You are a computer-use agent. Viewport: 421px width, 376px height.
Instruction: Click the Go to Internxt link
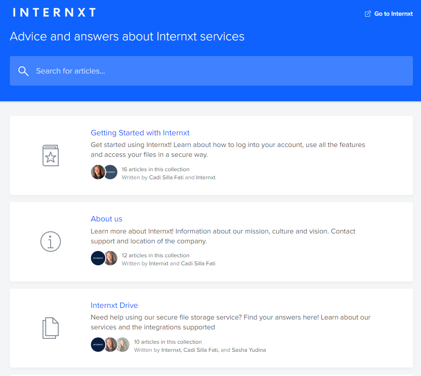tap(392, 13)
